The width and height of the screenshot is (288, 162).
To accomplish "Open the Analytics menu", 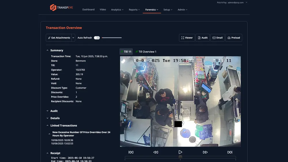I will (117, 10).
